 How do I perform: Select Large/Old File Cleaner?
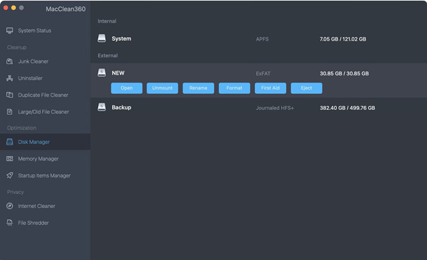pyautogui.click(x=43, y=112)
